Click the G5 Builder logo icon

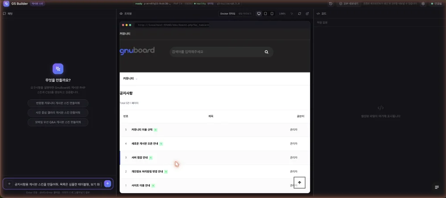pos(6,4)
